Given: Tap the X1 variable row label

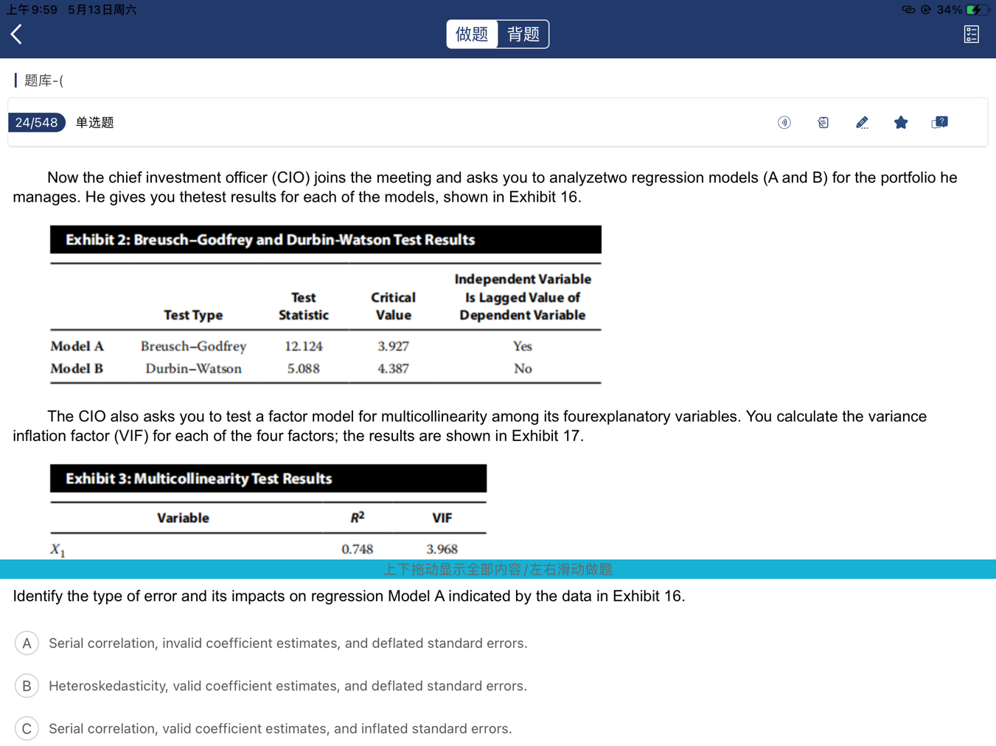Looking at the screenshot, I should click(x=58, y=549).
